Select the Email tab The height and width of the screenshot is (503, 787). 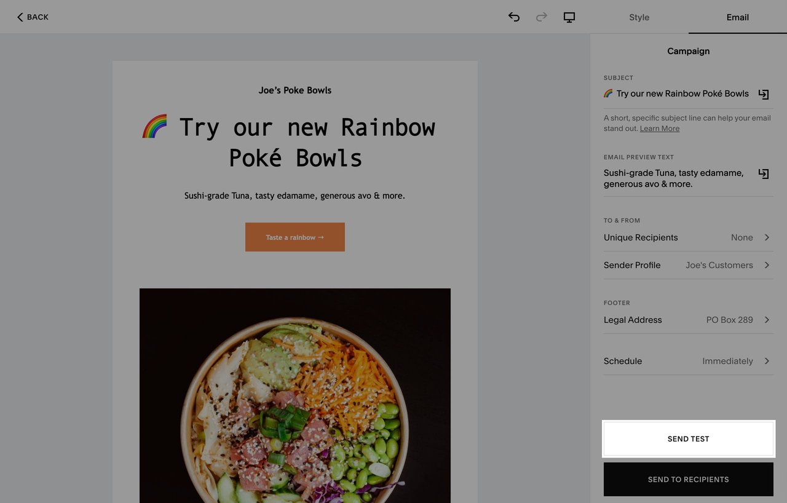click(x=737, y=17)
